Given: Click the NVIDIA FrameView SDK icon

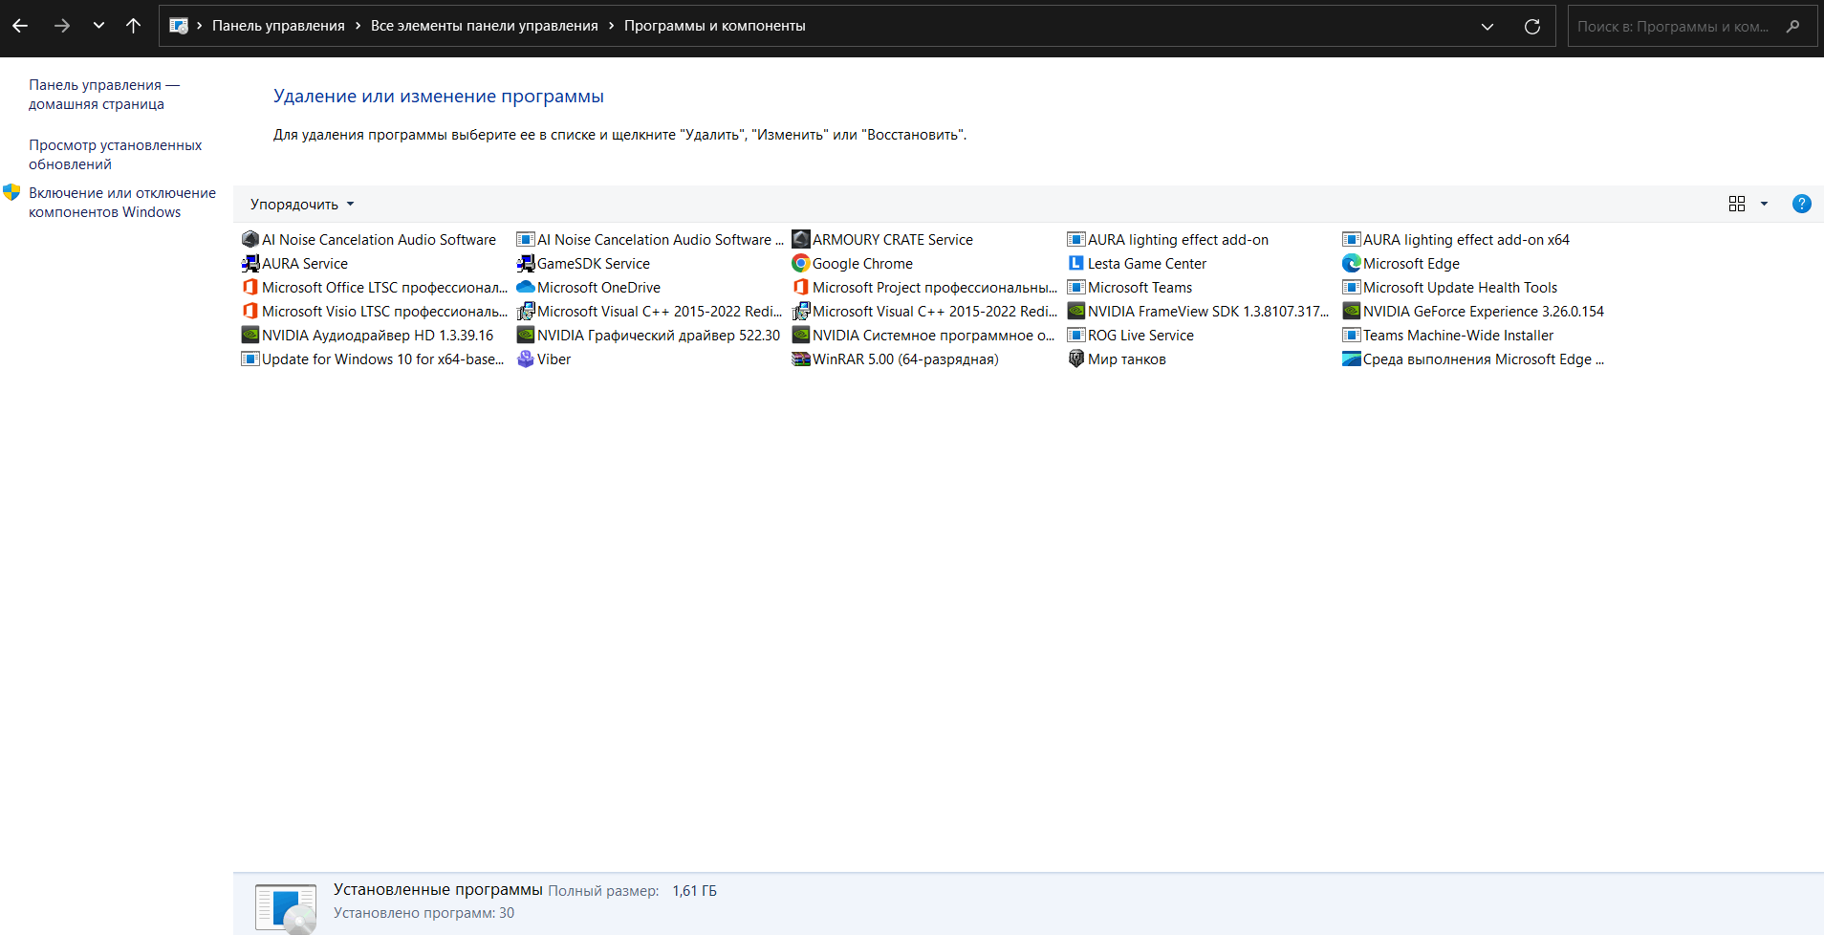Looking at the screenshot, I should (1076, 312).
